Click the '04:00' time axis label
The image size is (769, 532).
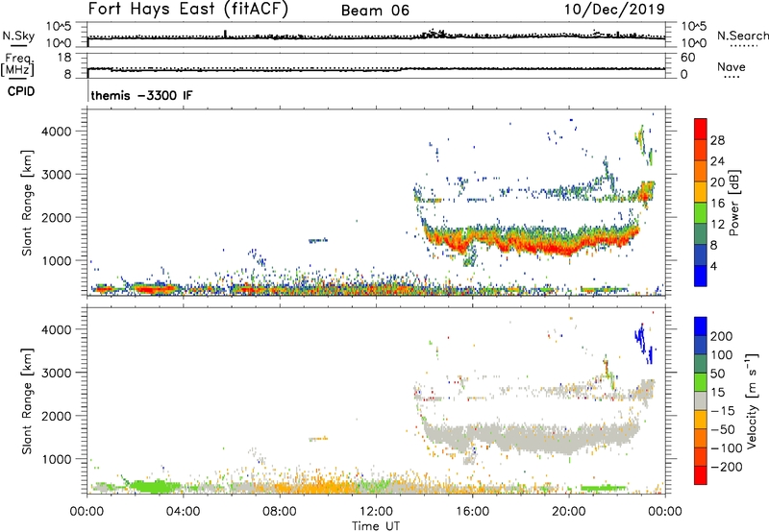click(x=184, y=512)
